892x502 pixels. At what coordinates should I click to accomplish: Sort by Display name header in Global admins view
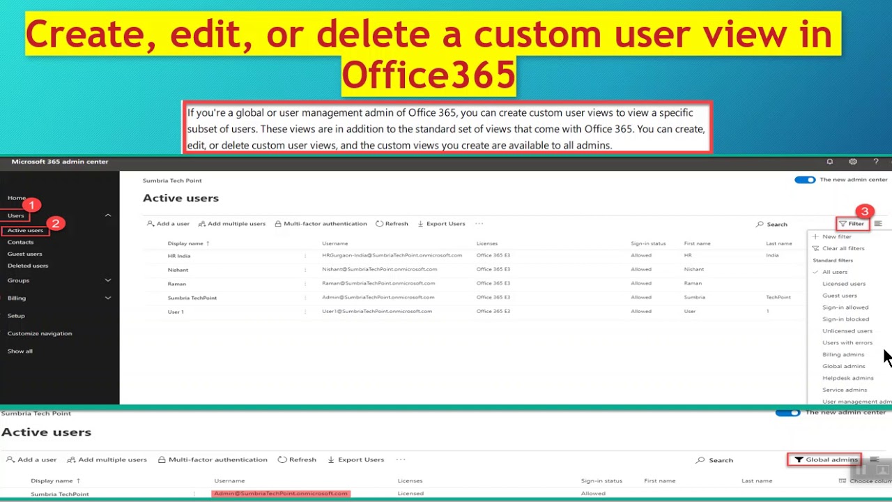click(x=55, y=480)
